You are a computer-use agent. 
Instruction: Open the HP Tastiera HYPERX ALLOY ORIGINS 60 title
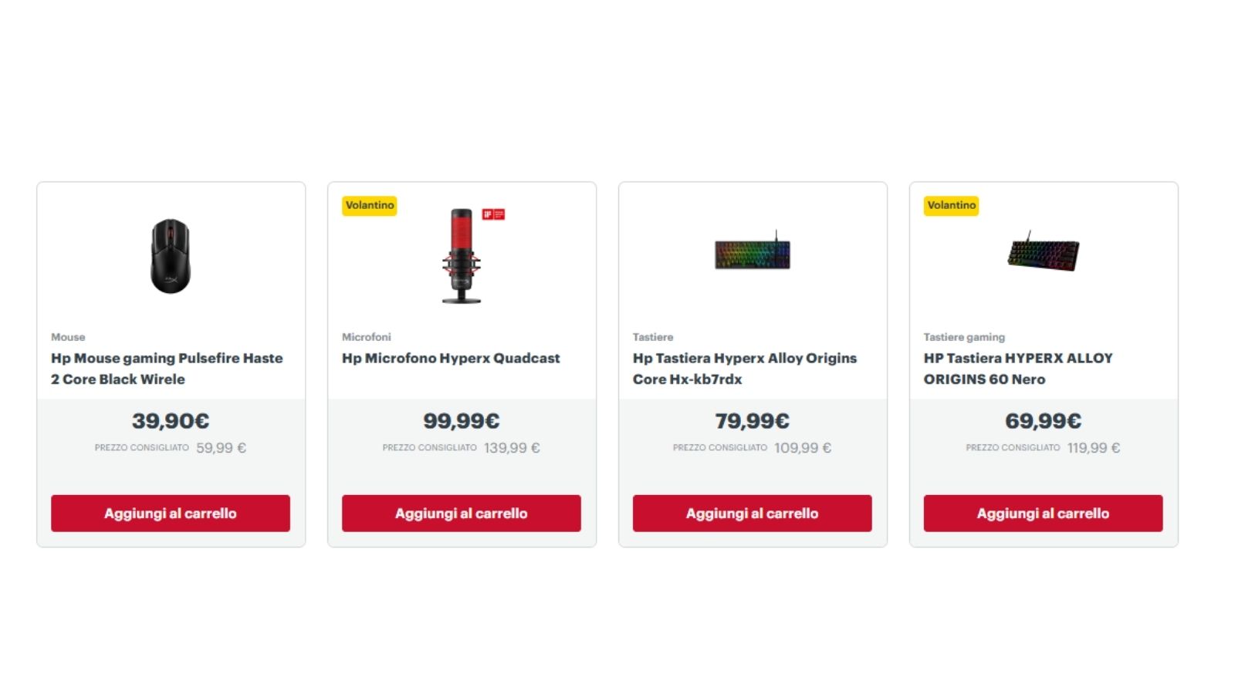coord(1018,369)
